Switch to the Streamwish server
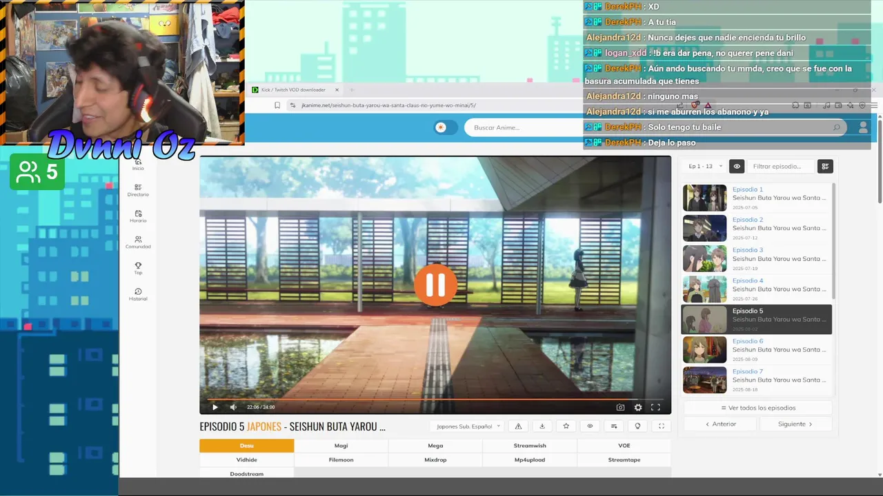This screenshot has width=883, height=496. (530, 446)
